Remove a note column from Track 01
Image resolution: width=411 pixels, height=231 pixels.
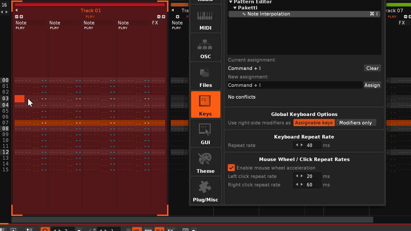coord(17,16)
